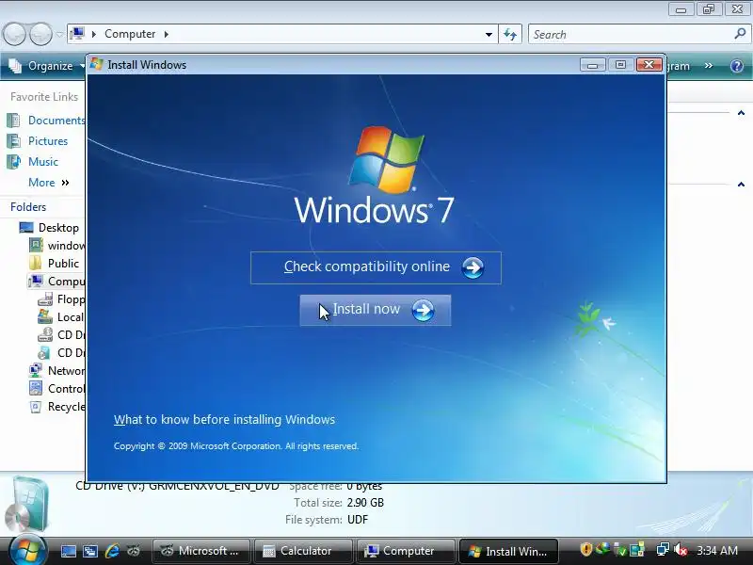
Task: Maximize the Explorer Computer window
Action: 709,9
